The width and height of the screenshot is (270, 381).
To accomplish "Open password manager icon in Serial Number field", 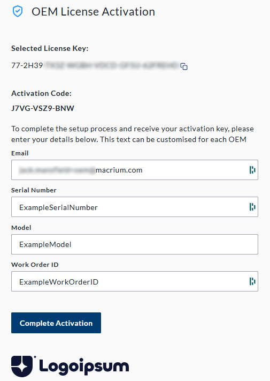I will point(252,207).
